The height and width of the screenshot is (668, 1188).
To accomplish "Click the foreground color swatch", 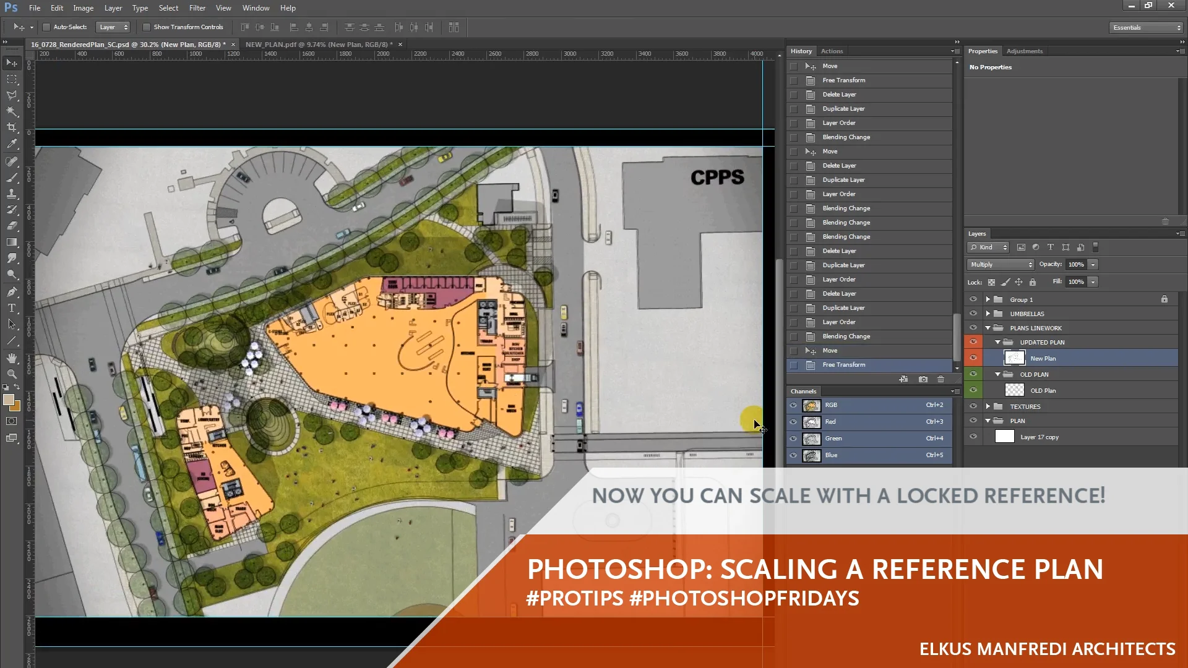I will coord(9,401).
